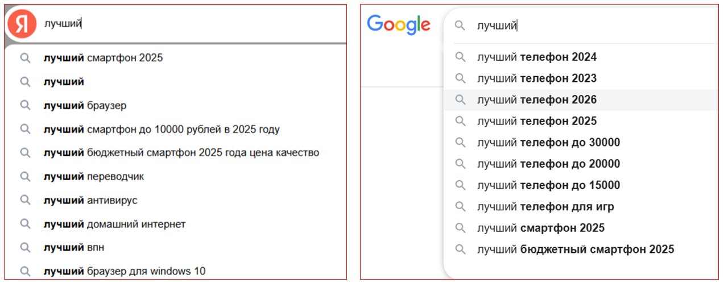Click magnifier icon beside 'лучший телефон для игр'

pyautogui.click(x=460, y=207)
